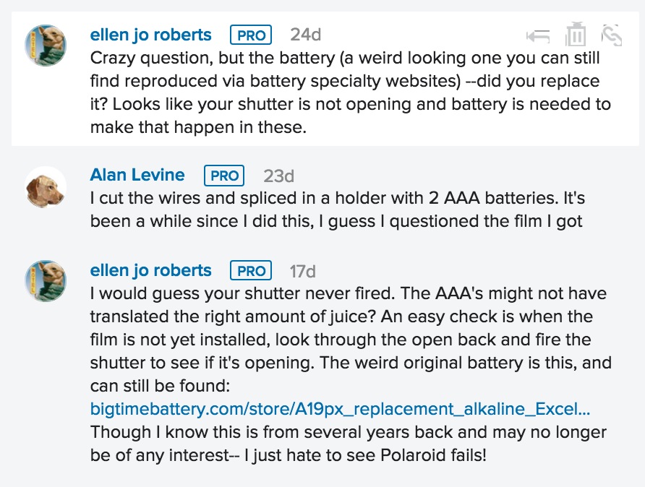Open ellen jo roberts' profile from first comment
The image size is (645, 487).
(150, 34)
